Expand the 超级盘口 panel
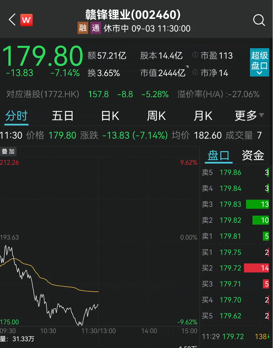273x348 pixels. point(260,63)
